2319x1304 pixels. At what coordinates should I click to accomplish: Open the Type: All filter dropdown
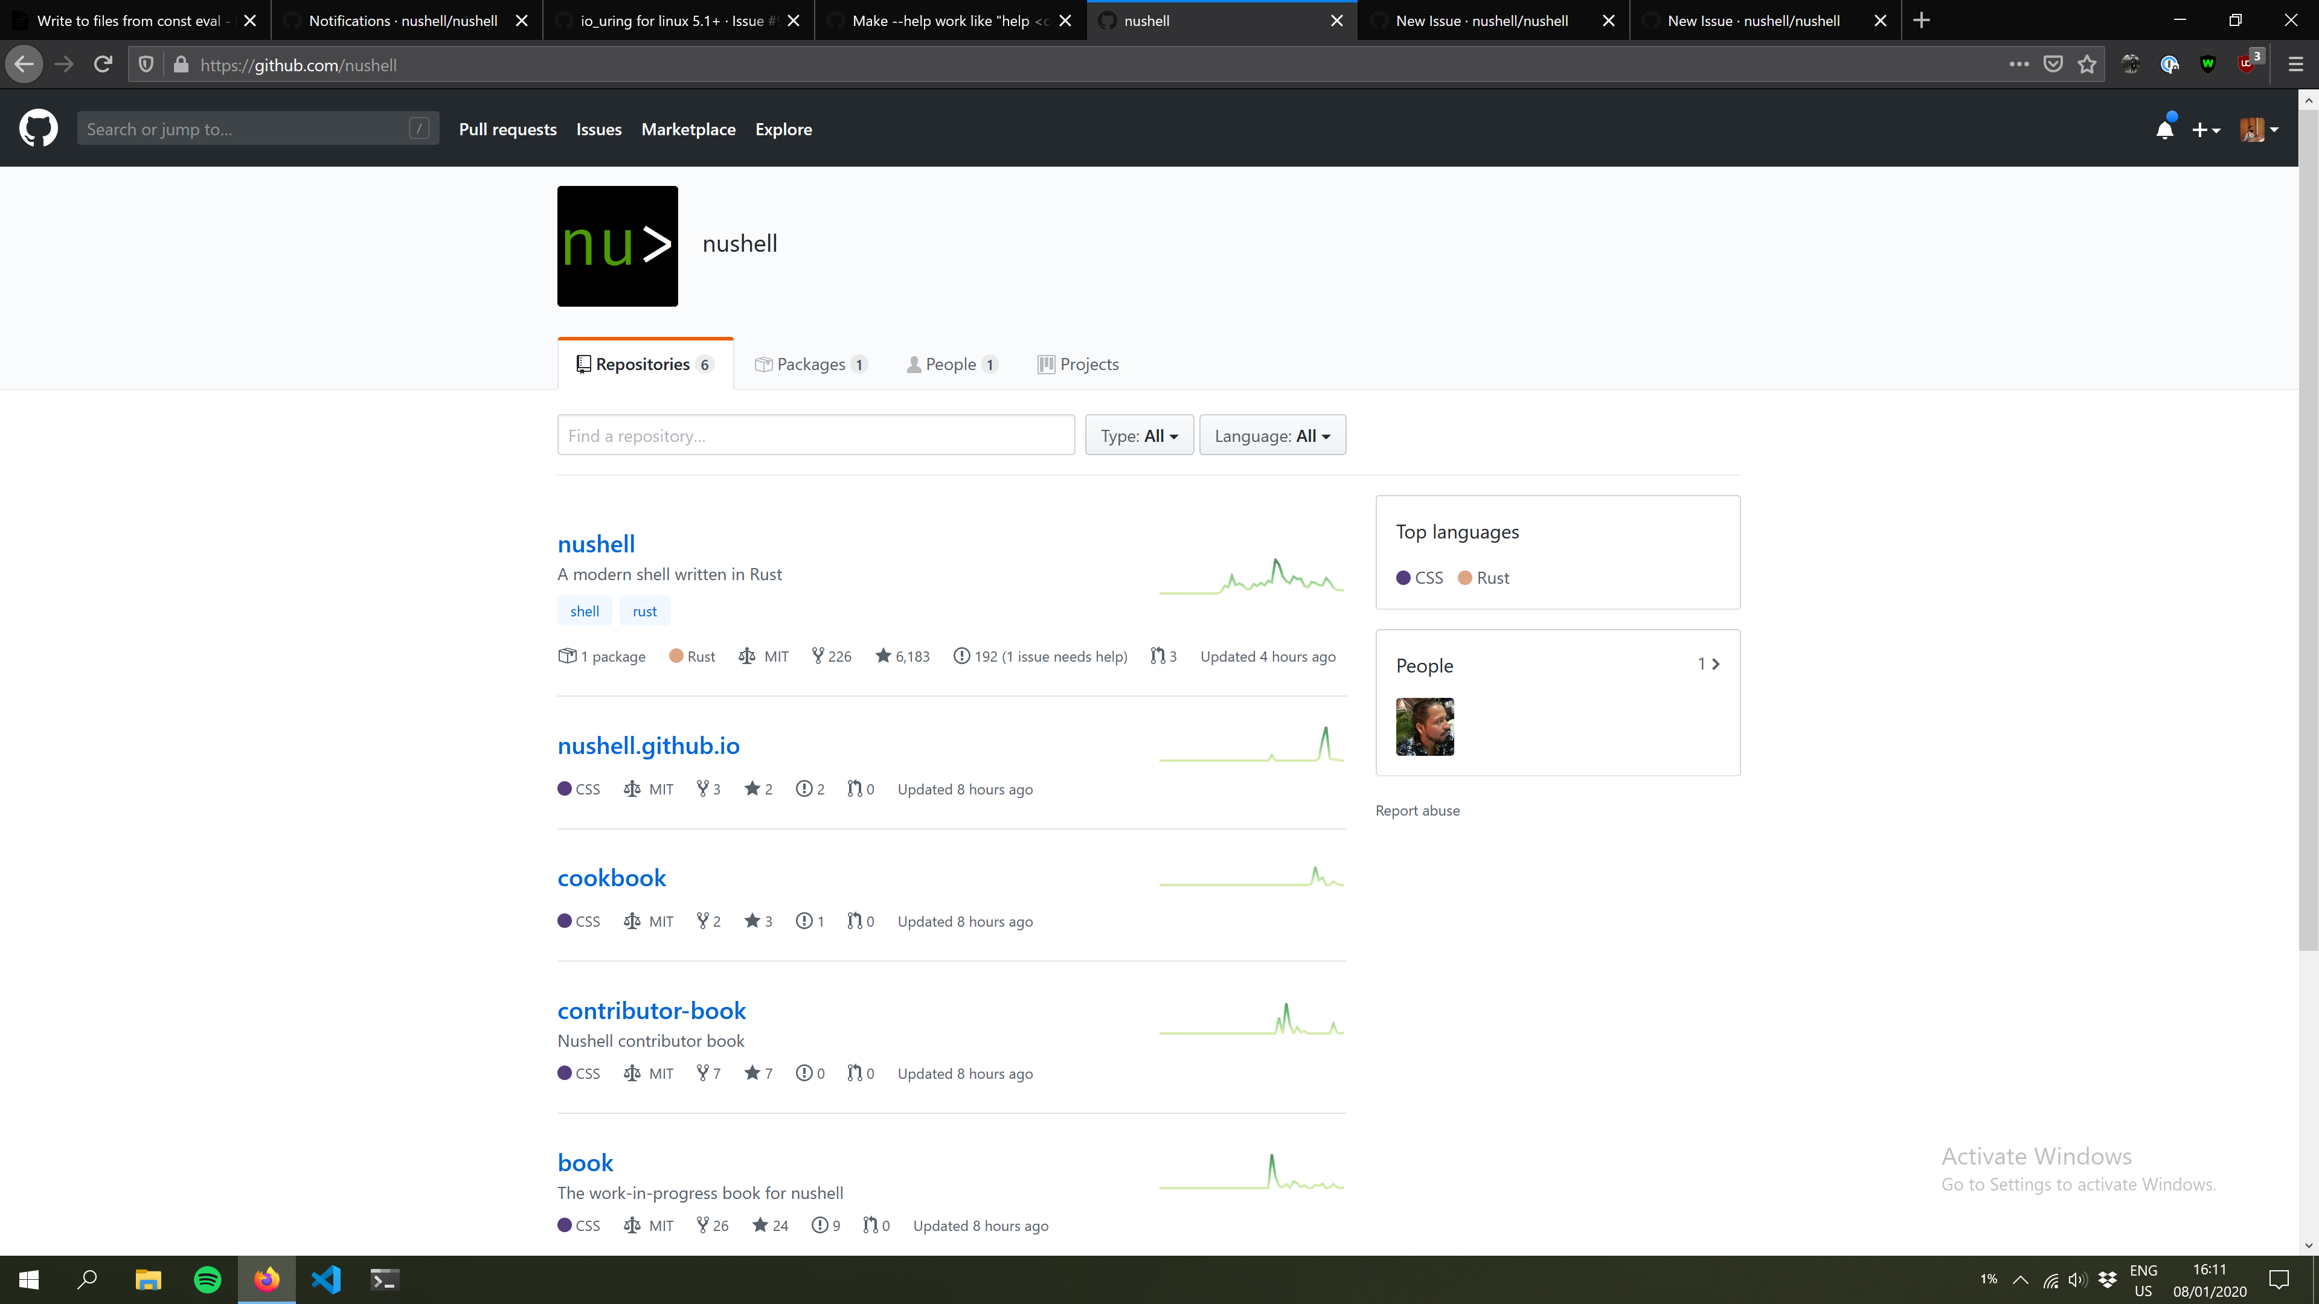coord(1139,435)
